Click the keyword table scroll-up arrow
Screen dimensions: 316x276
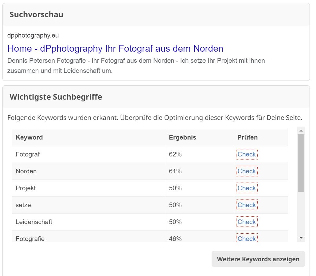click(x=301, y=131)
